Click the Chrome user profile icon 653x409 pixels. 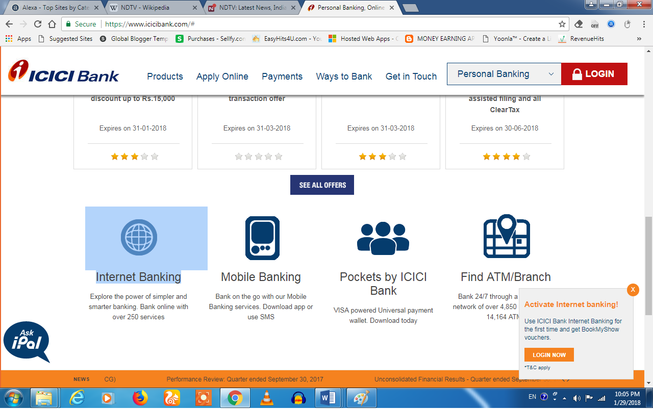coord(591,4)
